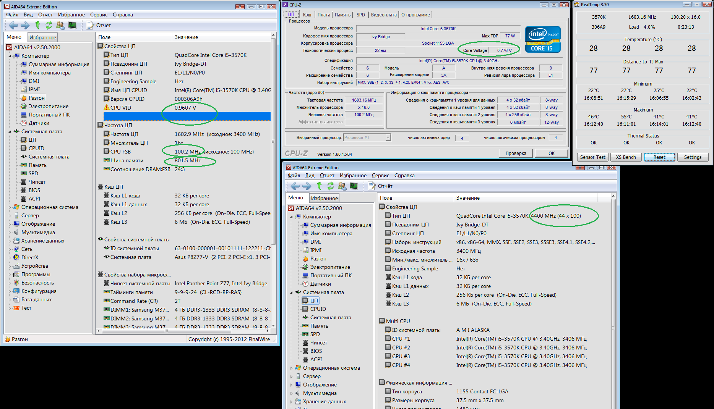
Task: Select Безопасность in the left AIDA64 tree
Action: pos(37,283)
